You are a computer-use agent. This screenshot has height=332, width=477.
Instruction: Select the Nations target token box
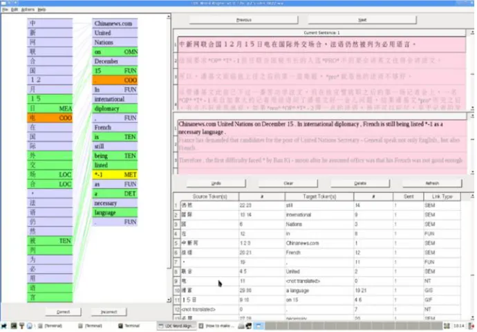(x=115, y=42)
